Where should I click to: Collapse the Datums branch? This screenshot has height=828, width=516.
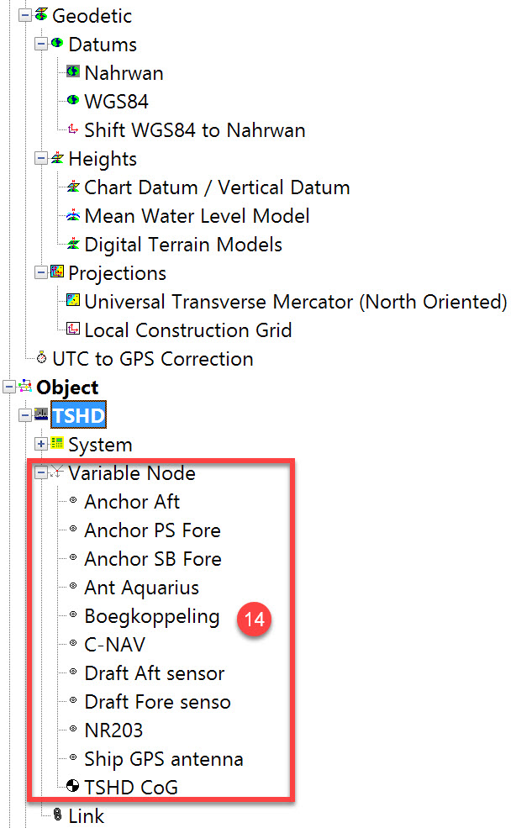tap(40, 44)
